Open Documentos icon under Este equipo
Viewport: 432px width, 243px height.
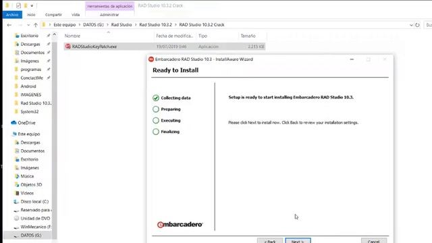(x=17, y=151)
